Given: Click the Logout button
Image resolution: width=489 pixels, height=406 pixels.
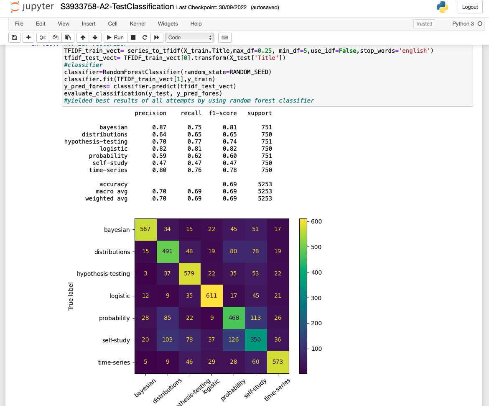Looking at the screenshot, I should (x=470, y=7).
